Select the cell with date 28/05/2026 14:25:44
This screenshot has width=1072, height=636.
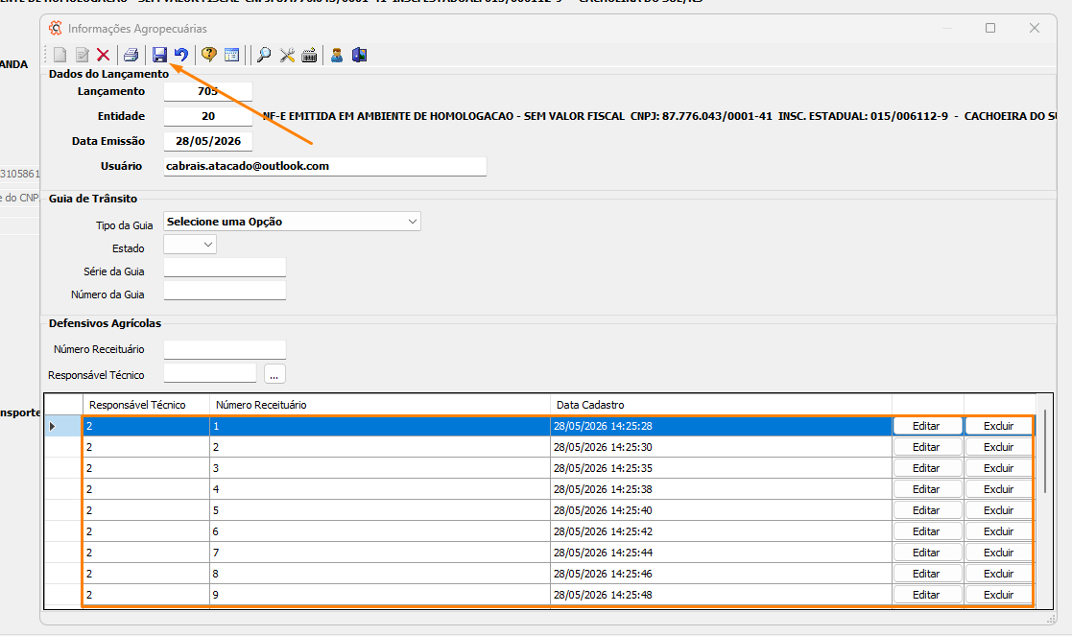point(722,553)
